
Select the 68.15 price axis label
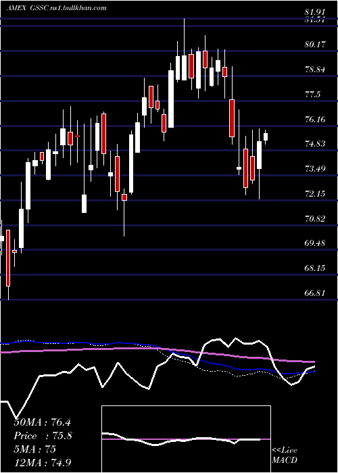pos(316,268)
